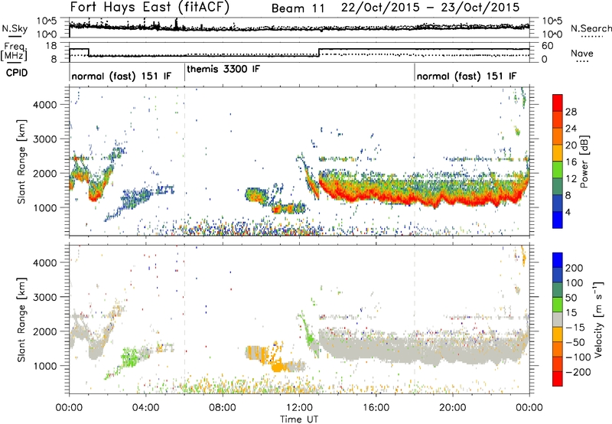Click the '20:00' time tick label
Image resolution: width=612 pixels, height=424 pixels.
point(452,408)
